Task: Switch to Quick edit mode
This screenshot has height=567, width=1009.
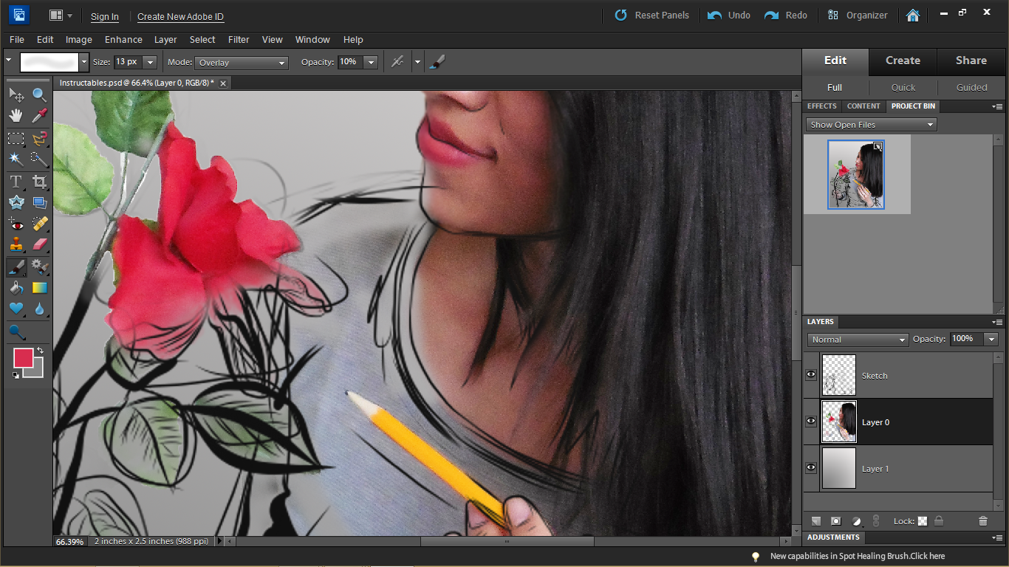Action: (903, 87)
